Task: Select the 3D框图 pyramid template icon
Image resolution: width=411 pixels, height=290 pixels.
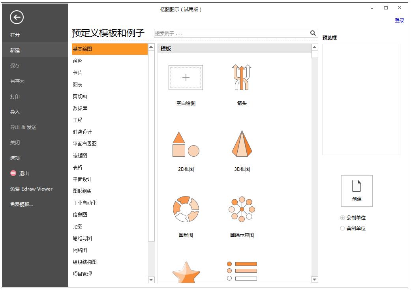Action: tap(242, 146)
